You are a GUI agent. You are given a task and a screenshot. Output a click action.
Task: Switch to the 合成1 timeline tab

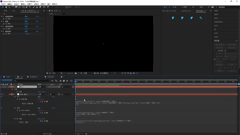pos(8,77)
